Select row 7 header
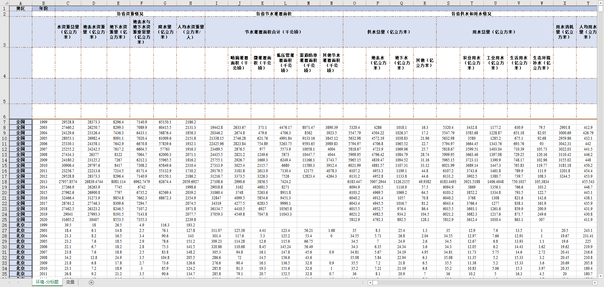Viewport: 604px width, 287px height. pos(4,122)
